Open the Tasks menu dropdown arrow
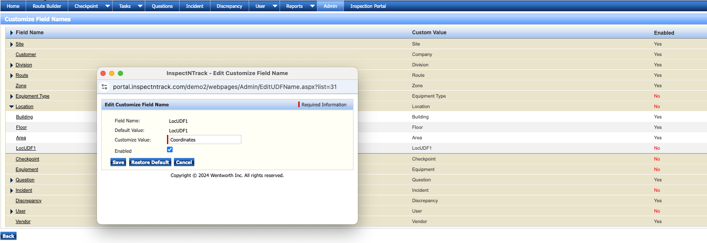707x243 pixels. tap(140, 6)
